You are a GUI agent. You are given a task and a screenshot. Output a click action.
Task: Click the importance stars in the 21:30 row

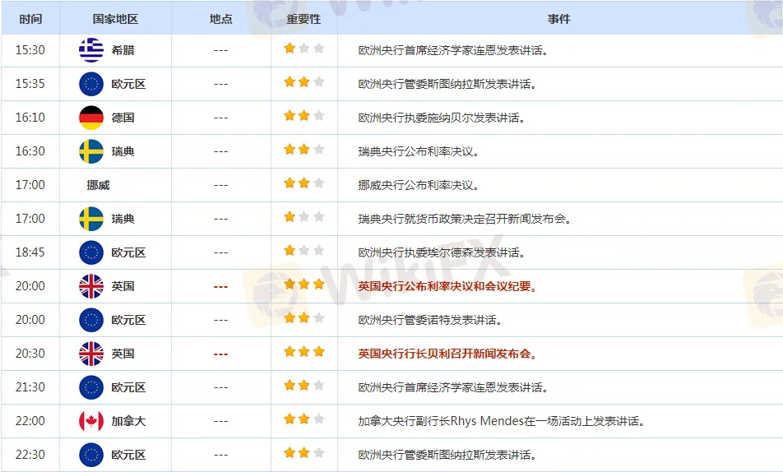click(x=304, y=386)
